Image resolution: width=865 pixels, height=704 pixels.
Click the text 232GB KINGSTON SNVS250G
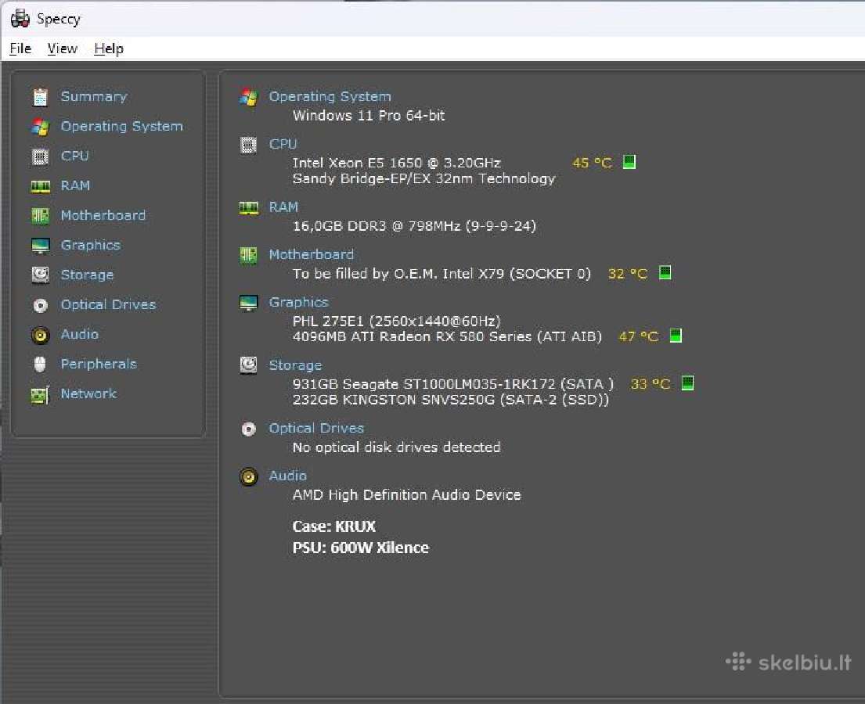tap(393, 400)
